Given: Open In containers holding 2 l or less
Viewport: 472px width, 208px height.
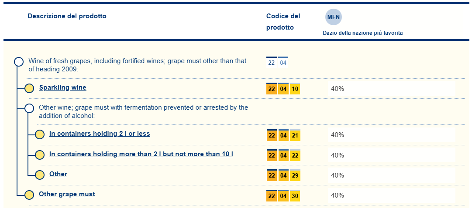Looking at the screenshot, I should 100,134.
